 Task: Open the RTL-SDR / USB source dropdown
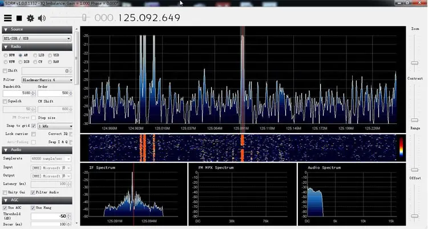[x=37, y=38]
